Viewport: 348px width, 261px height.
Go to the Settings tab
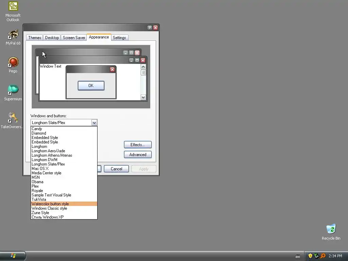click(x=119, y=38)
